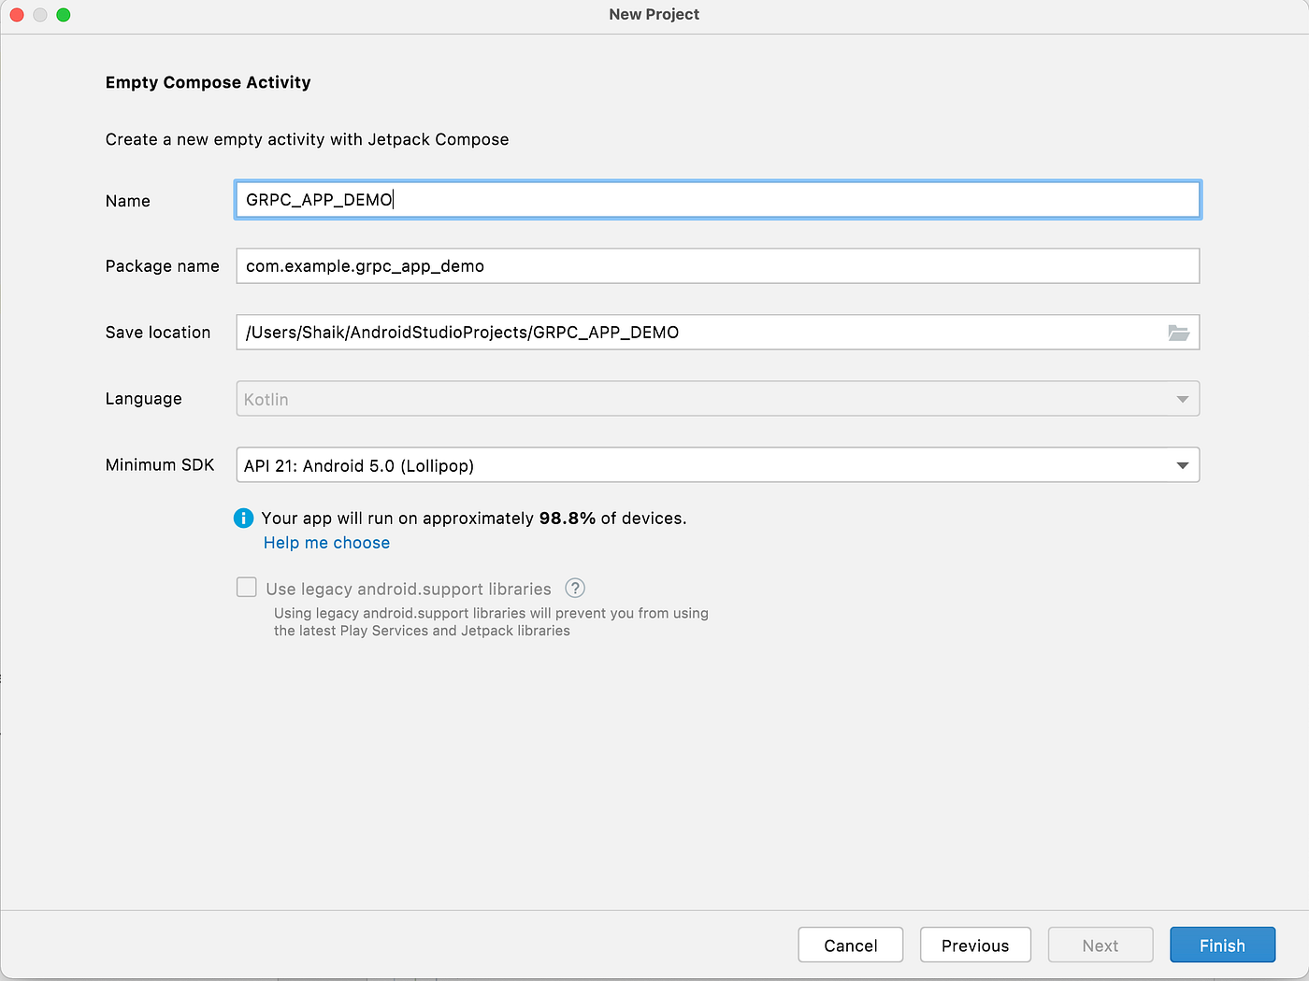Screen dimensions: 1309x981
Task: Click the Jetpack Compose description text
Action: point(307,139)
